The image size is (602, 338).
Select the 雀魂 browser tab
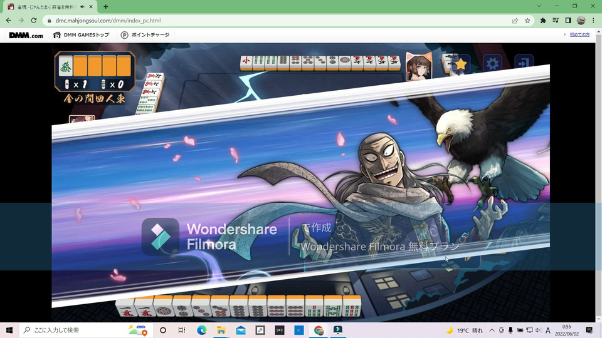(50, 6)
